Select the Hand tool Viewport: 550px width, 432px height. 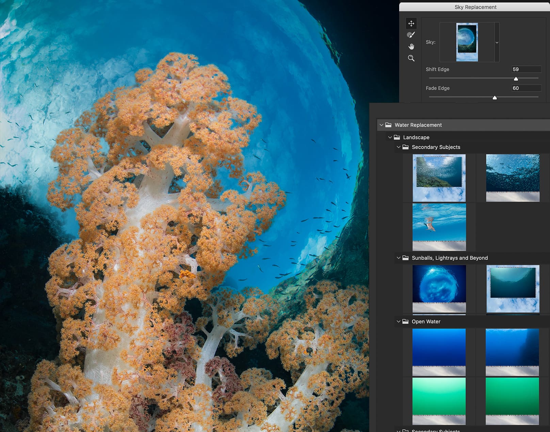tap(411, 46)
